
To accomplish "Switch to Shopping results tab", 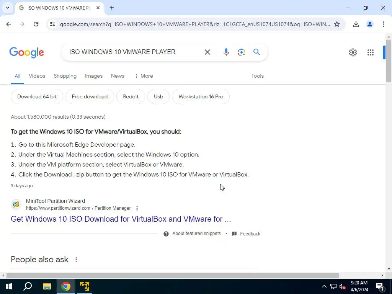I will pos(65,76).
